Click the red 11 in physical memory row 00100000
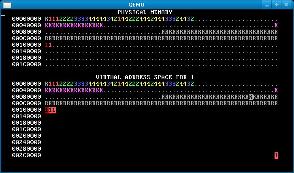Screen dimensions: 294x173 tap(49, 45)
